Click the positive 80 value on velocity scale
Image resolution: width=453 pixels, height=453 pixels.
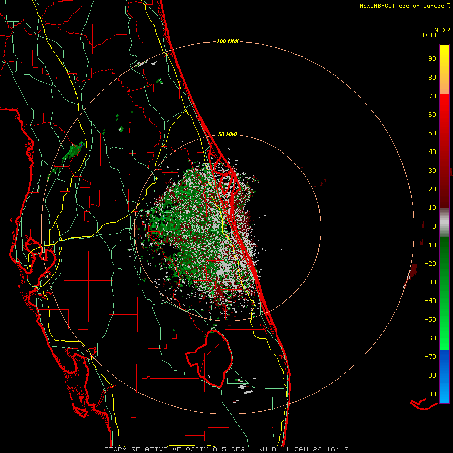click(x=432, y=78)
